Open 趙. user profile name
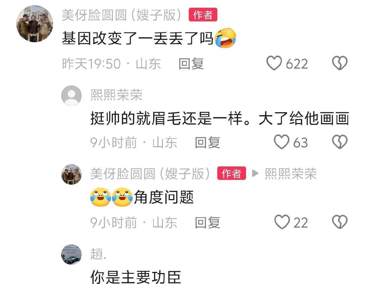The image size is (366, 284). 98,254
